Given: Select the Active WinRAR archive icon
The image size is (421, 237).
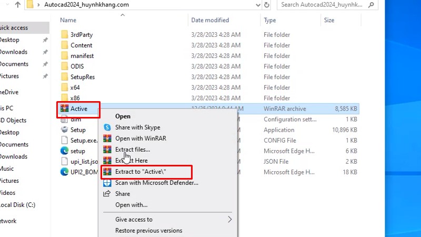Looking at the screenshot, I should [65, 109].
